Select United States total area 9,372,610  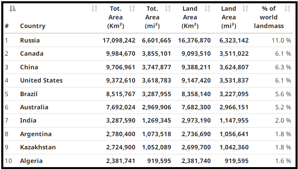121,80
